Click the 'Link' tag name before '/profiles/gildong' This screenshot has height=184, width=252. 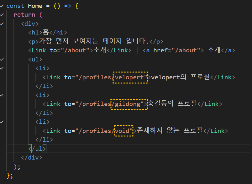pyautogui.click(x=53, y=104)
